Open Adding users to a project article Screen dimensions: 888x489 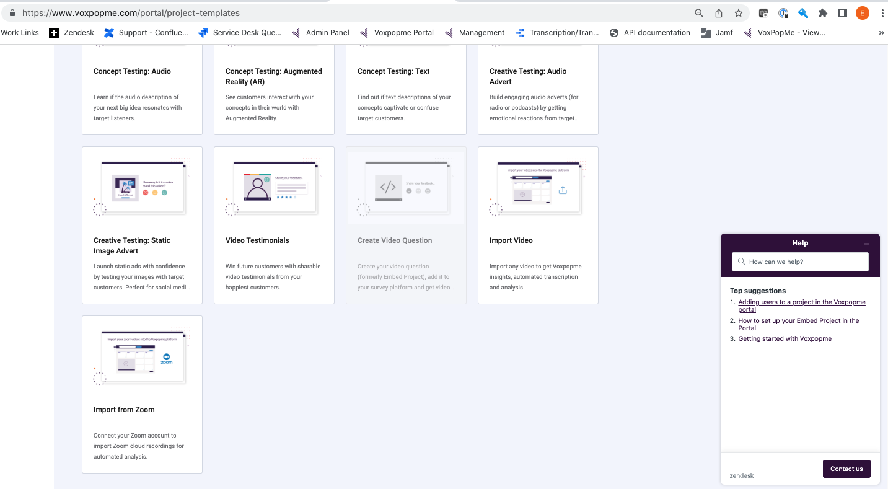click(802, 306)
